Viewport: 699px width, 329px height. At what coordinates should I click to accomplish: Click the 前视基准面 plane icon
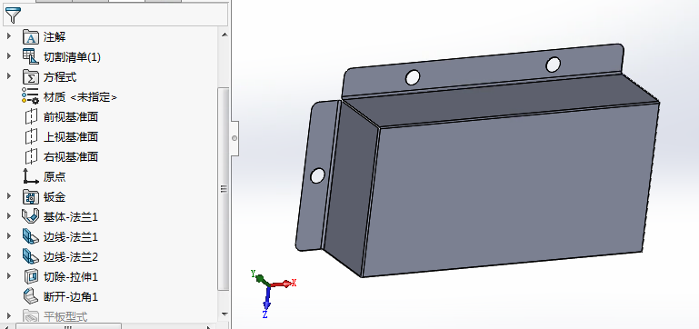pyautogui.click(x=31, y=117)
